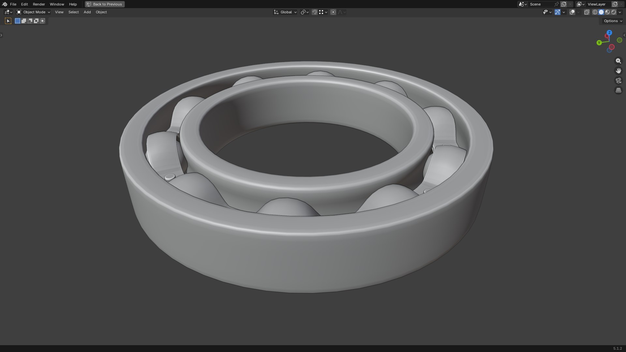This screenshot has width=626, height=352.
Task: Switch to Wireframe viewport shading
Action: point(595,12)
